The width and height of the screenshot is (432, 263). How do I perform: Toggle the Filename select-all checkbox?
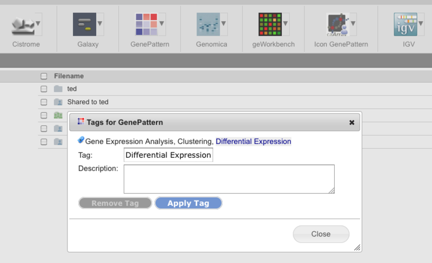pyautogui.click(x=44, y=76)
